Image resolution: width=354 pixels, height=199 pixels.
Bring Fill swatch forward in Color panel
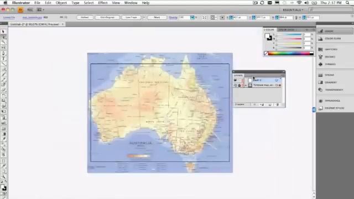click(x=267, y=36)
